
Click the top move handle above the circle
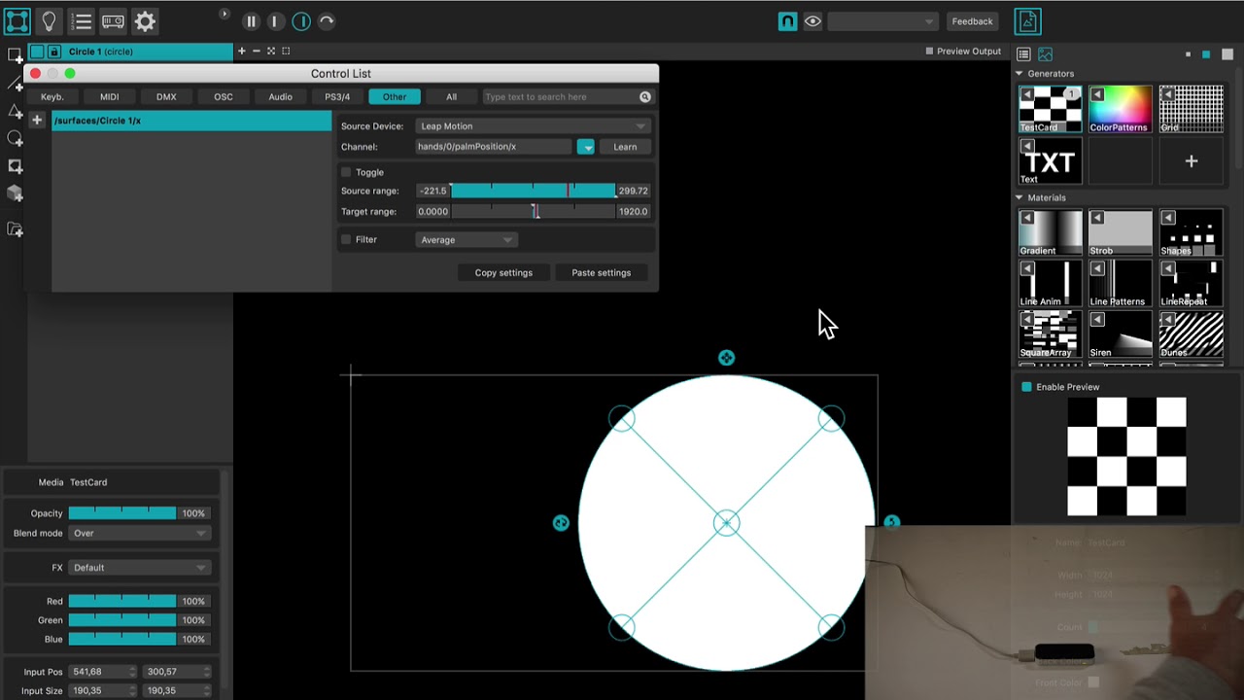(x=726, y=358)
